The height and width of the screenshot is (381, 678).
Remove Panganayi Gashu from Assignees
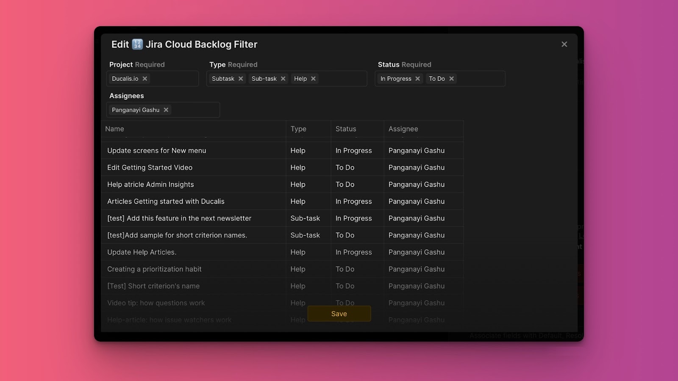point(166,110)
